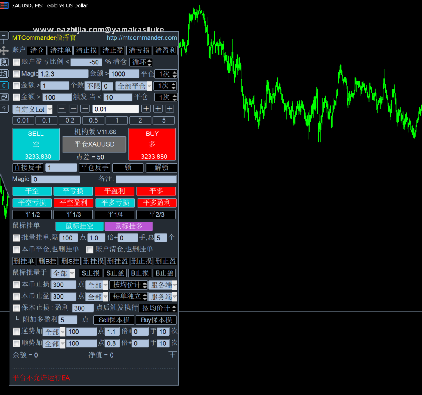This screenshot has width=422, height=395.
Task: Open the http://mtcommander.com link
Action: point(142,38)
